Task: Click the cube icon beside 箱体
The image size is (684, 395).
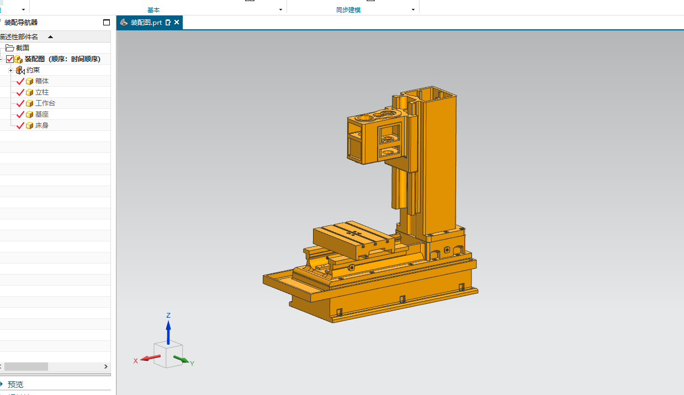Action: click(29, 81)
